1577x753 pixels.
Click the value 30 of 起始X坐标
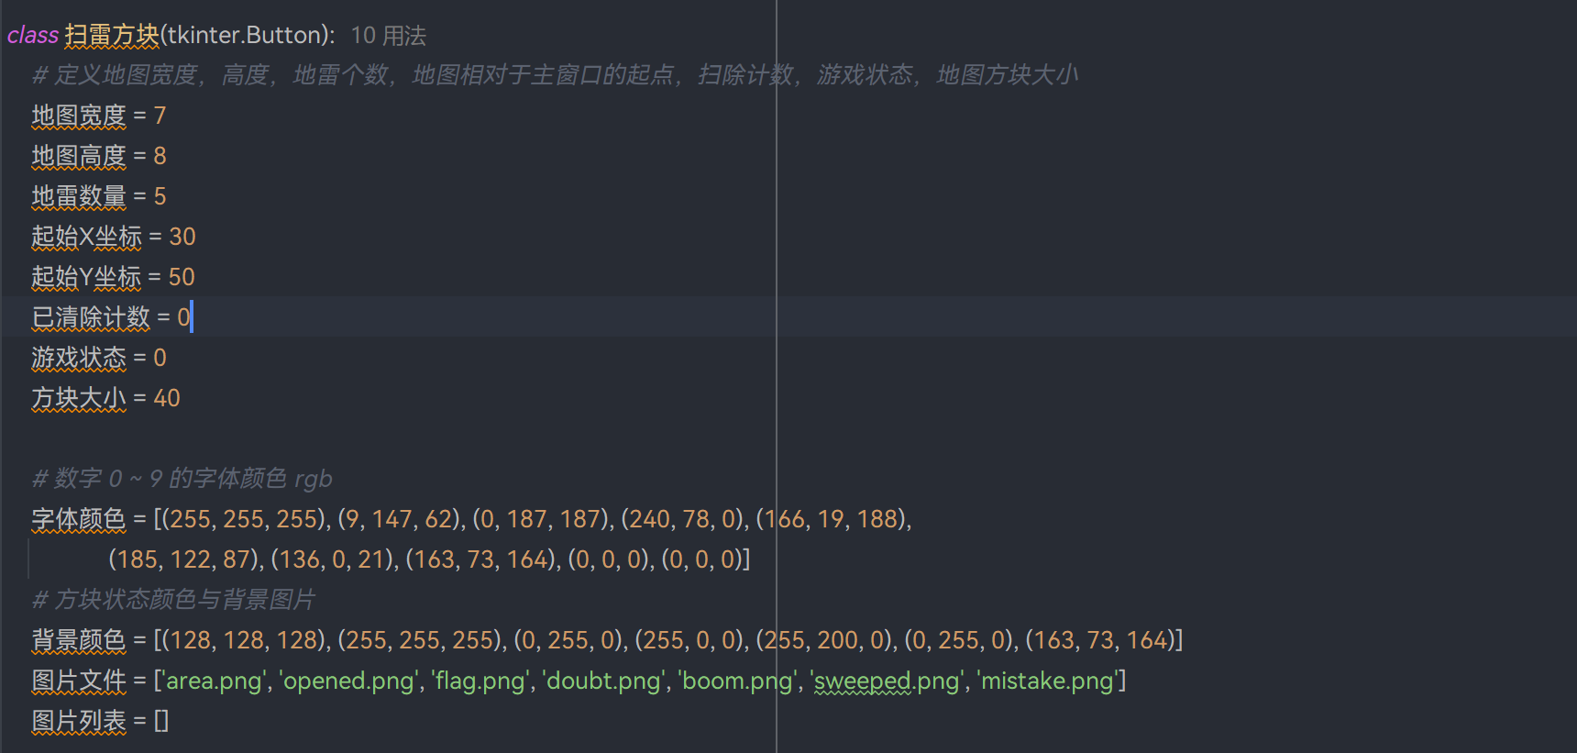coord(182,237)
